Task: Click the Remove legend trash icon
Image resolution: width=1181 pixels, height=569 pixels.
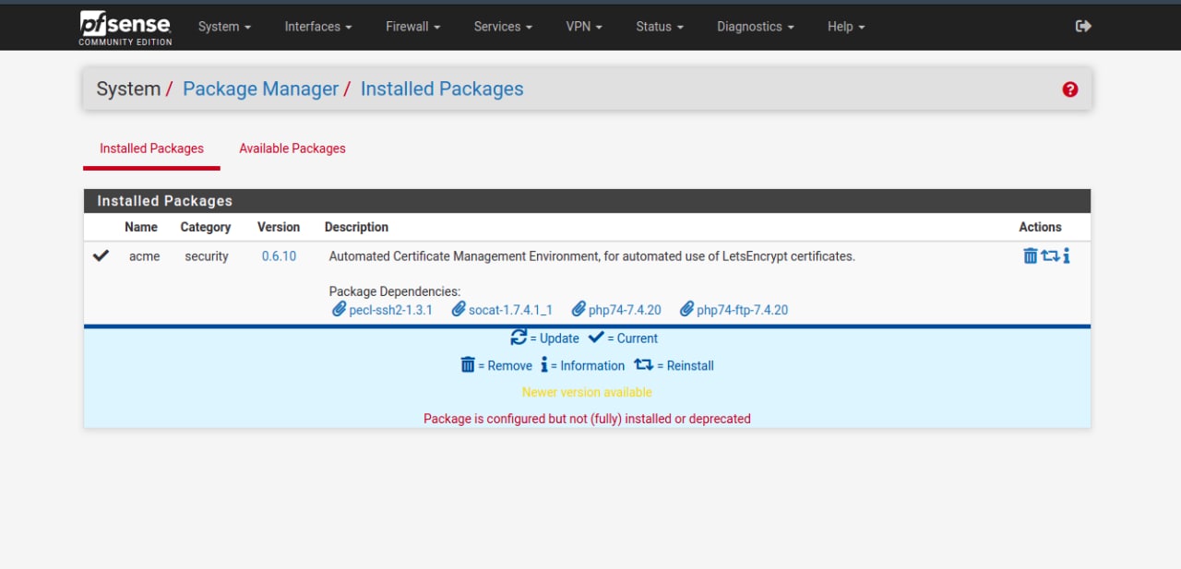Action: coord(468,364)
